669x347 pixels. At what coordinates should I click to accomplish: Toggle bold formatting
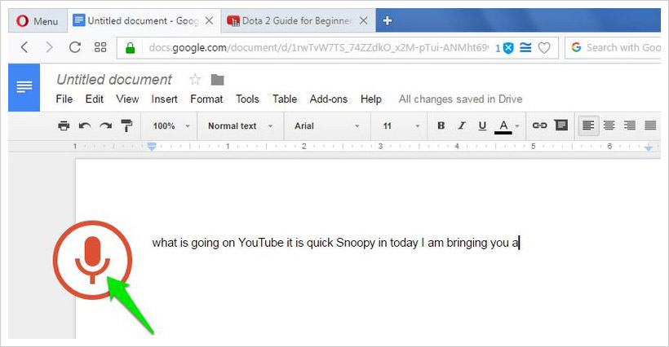click(441, 125)
